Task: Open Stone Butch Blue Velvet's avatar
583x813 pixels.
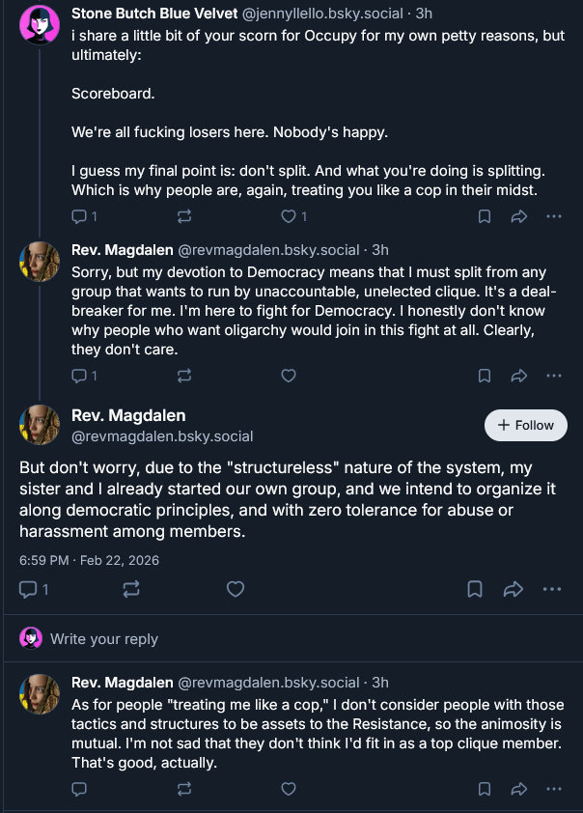Action: pos(40,22)
